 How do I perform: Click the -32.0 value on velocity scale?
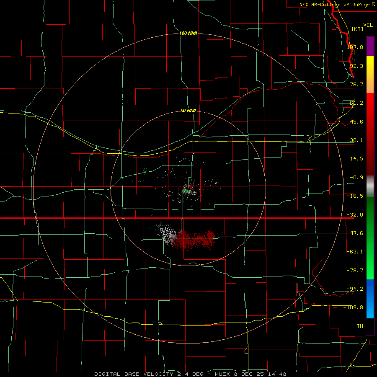click(x=355, y=215)
